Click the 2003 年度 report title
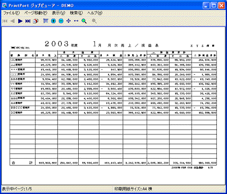 [x=61, y=44]
